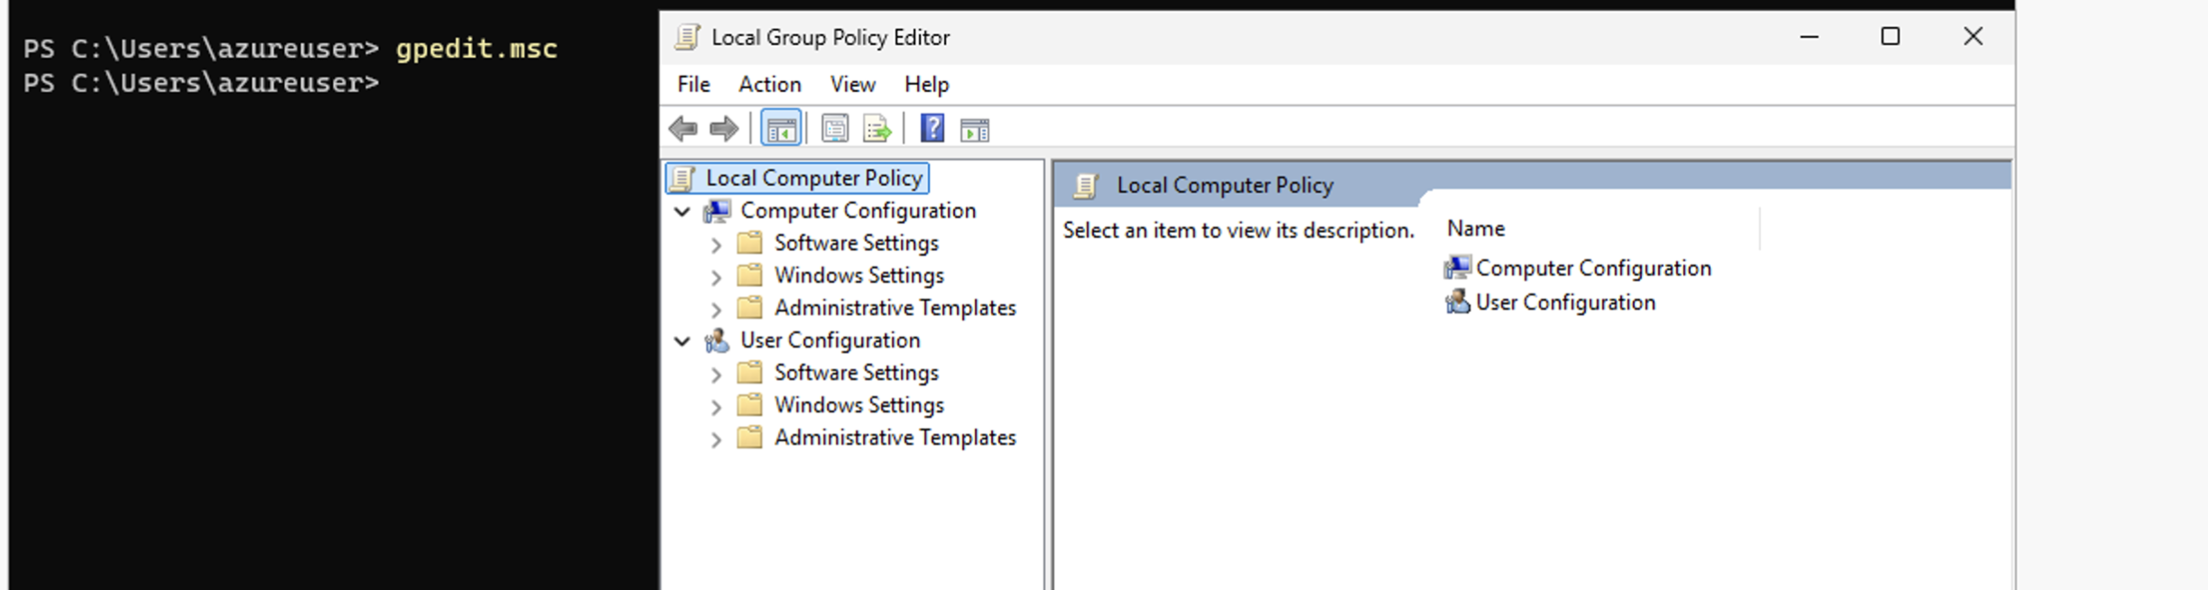Toggle Show/Hide Console Tree icon

tap(781, 129)
